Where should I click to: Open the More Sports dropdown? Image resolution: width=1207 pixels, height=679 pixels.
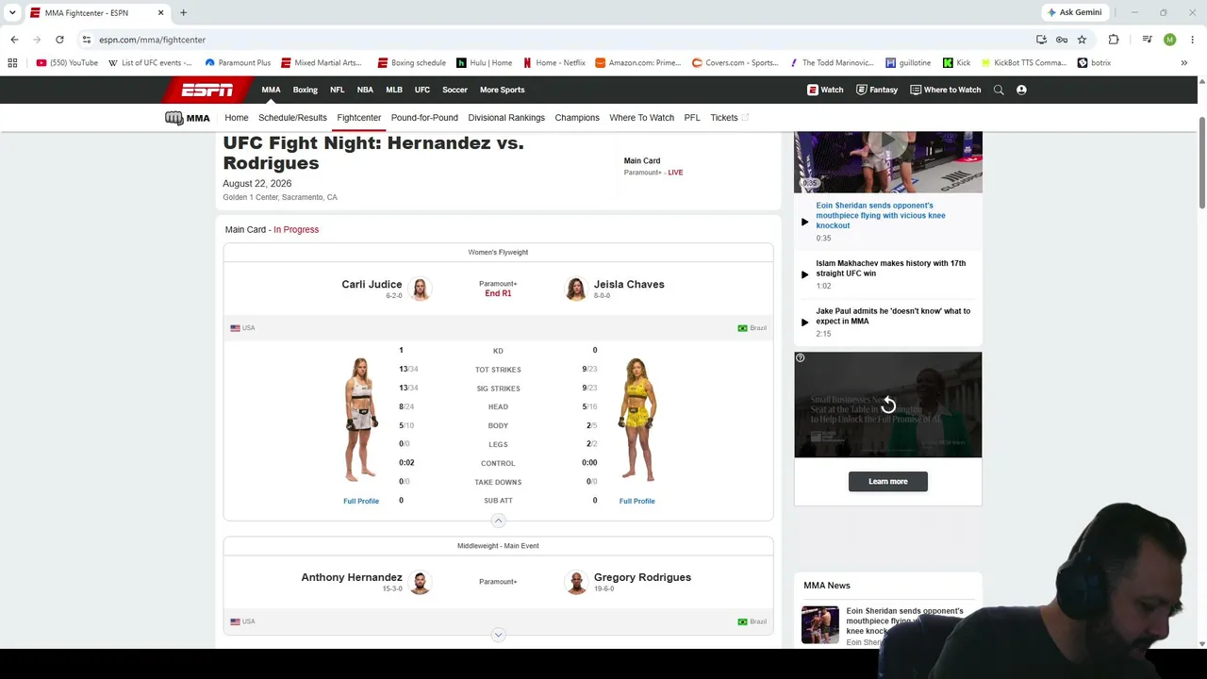pos(502,90)
